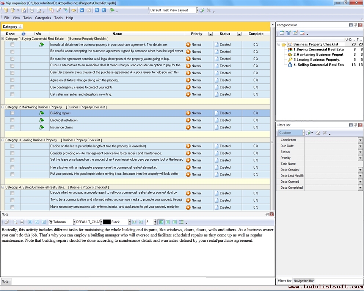Screen dimensions: 364x291
Task: Open the Tasks menu
Action: tap(27, 18)
